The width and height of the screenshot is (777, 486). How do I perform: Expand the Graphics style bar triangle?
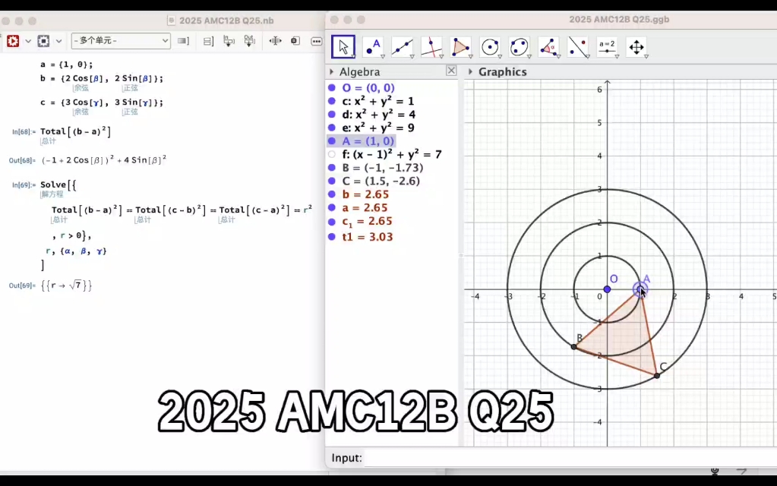[470, 72]
